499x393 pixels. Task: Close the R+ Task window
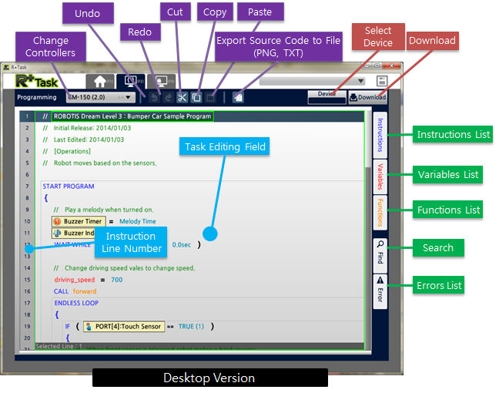click(392, 65)
